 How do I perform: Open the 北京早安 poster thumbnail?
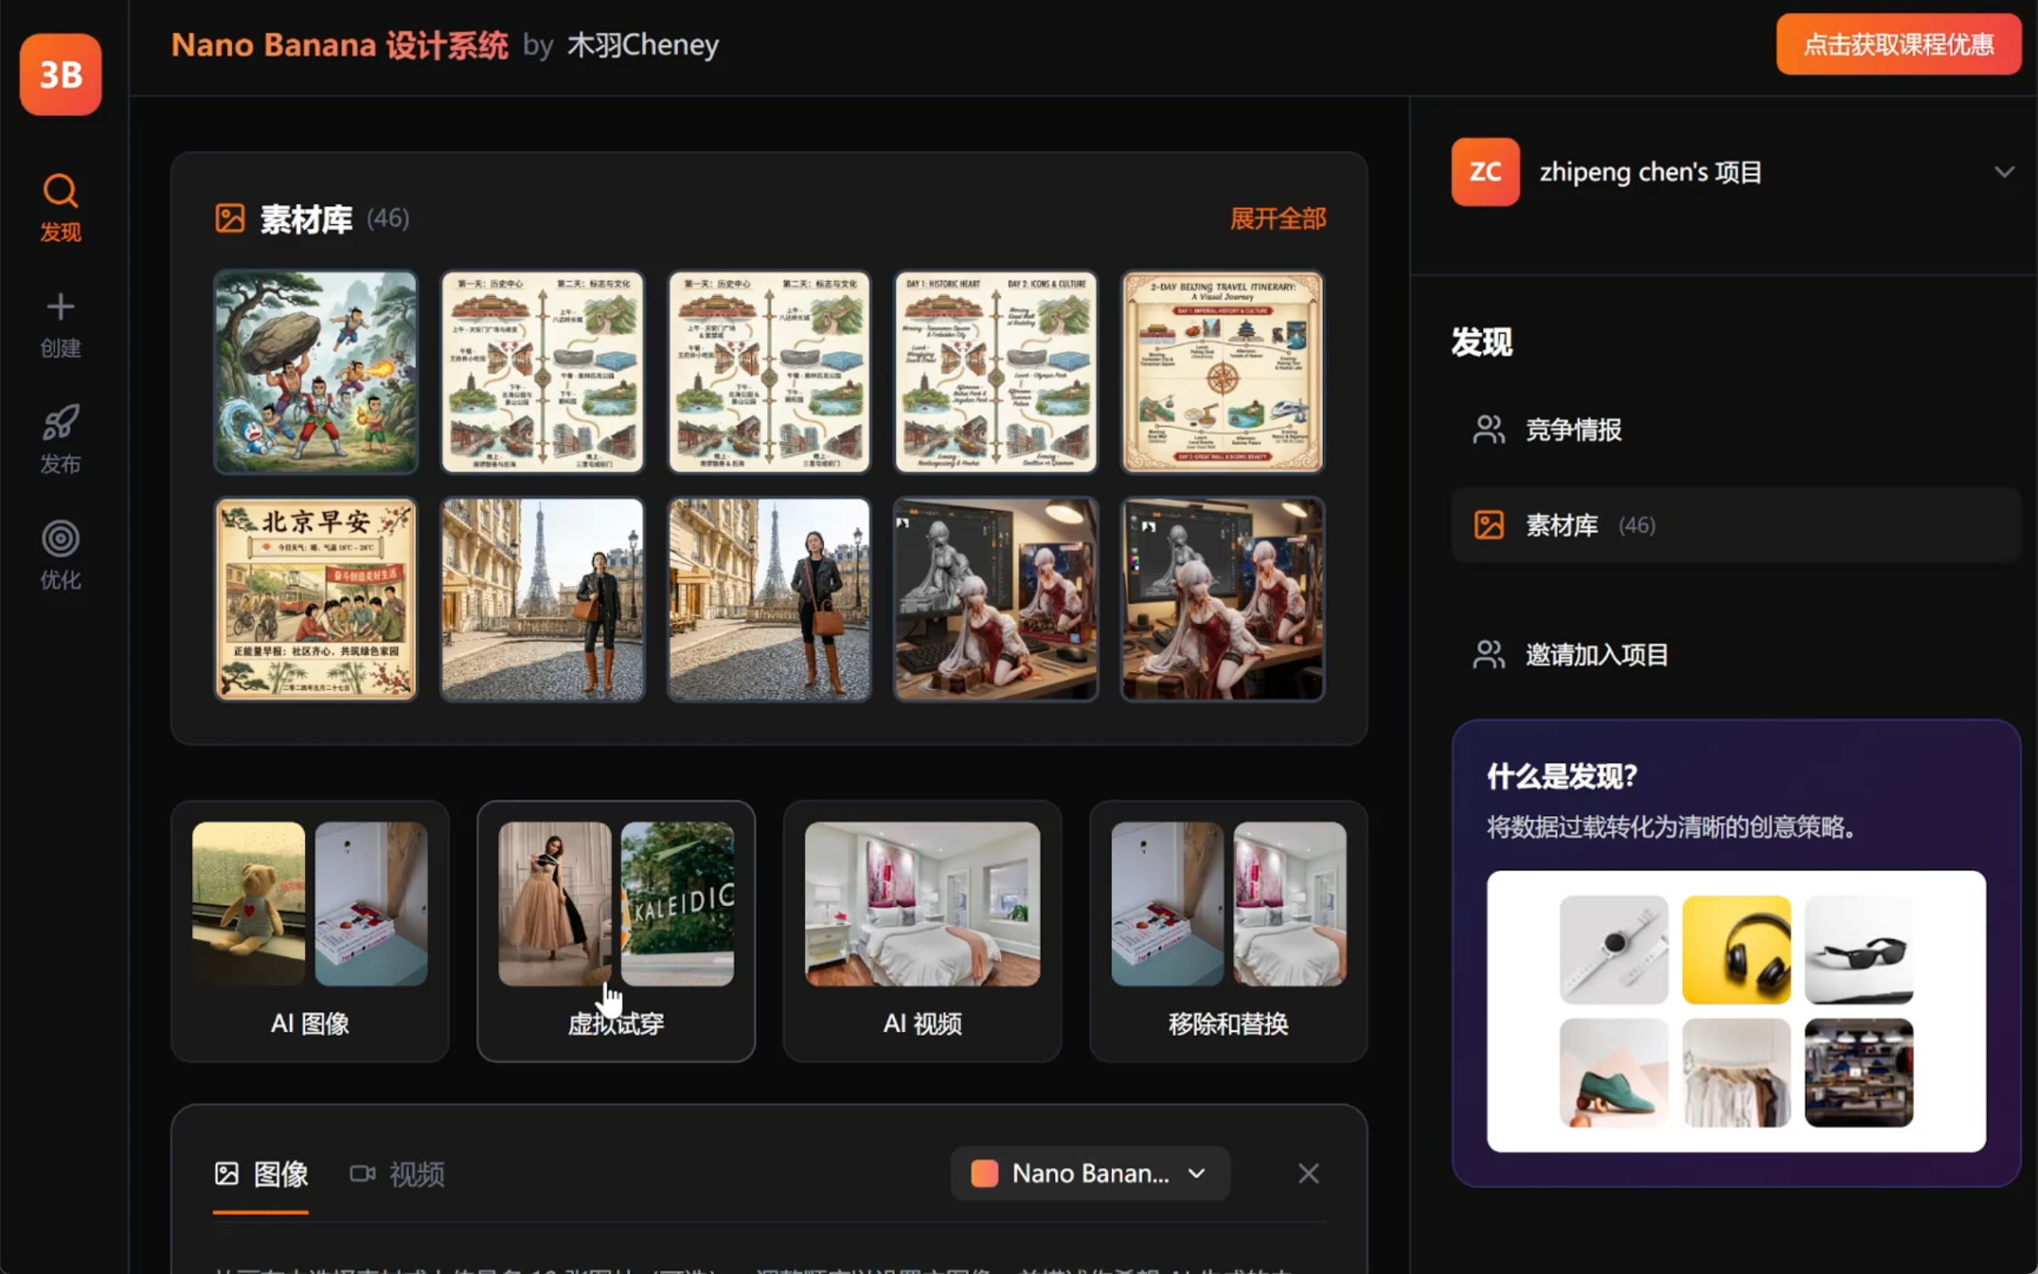[x=316, y=599]
